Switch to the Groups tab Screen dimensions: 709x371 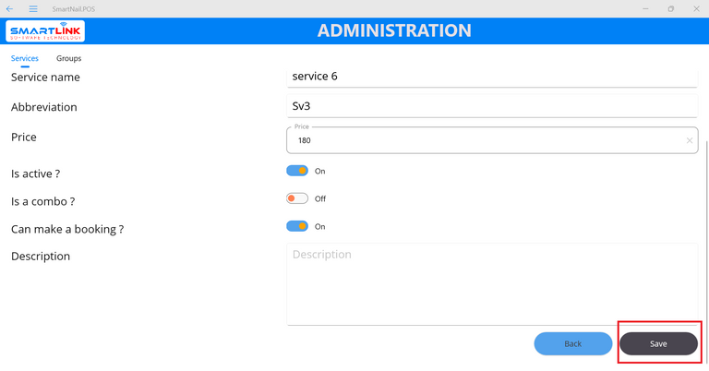[x=68, y=58]
